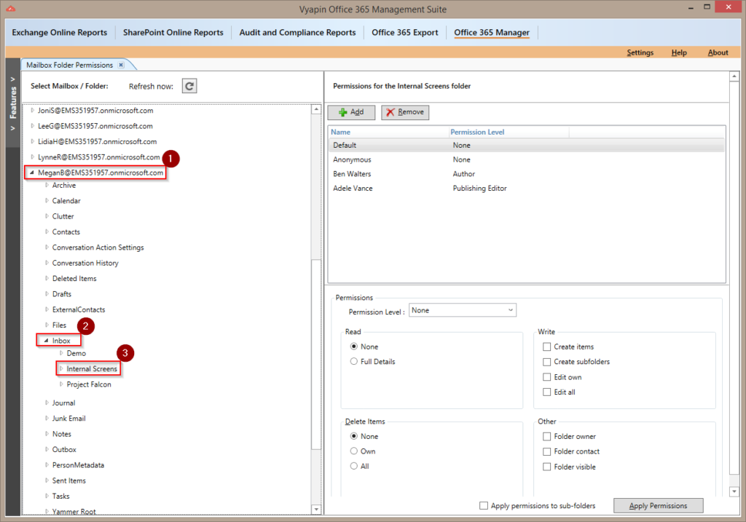Select Delete Items None option
The image size is (746, 522).
(354, 436)
